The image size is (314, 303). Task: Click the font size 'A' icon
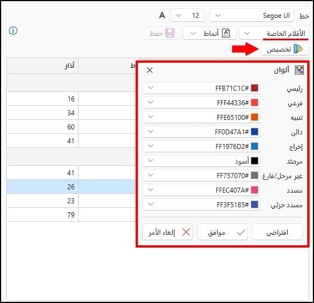[x=162, y=15]
